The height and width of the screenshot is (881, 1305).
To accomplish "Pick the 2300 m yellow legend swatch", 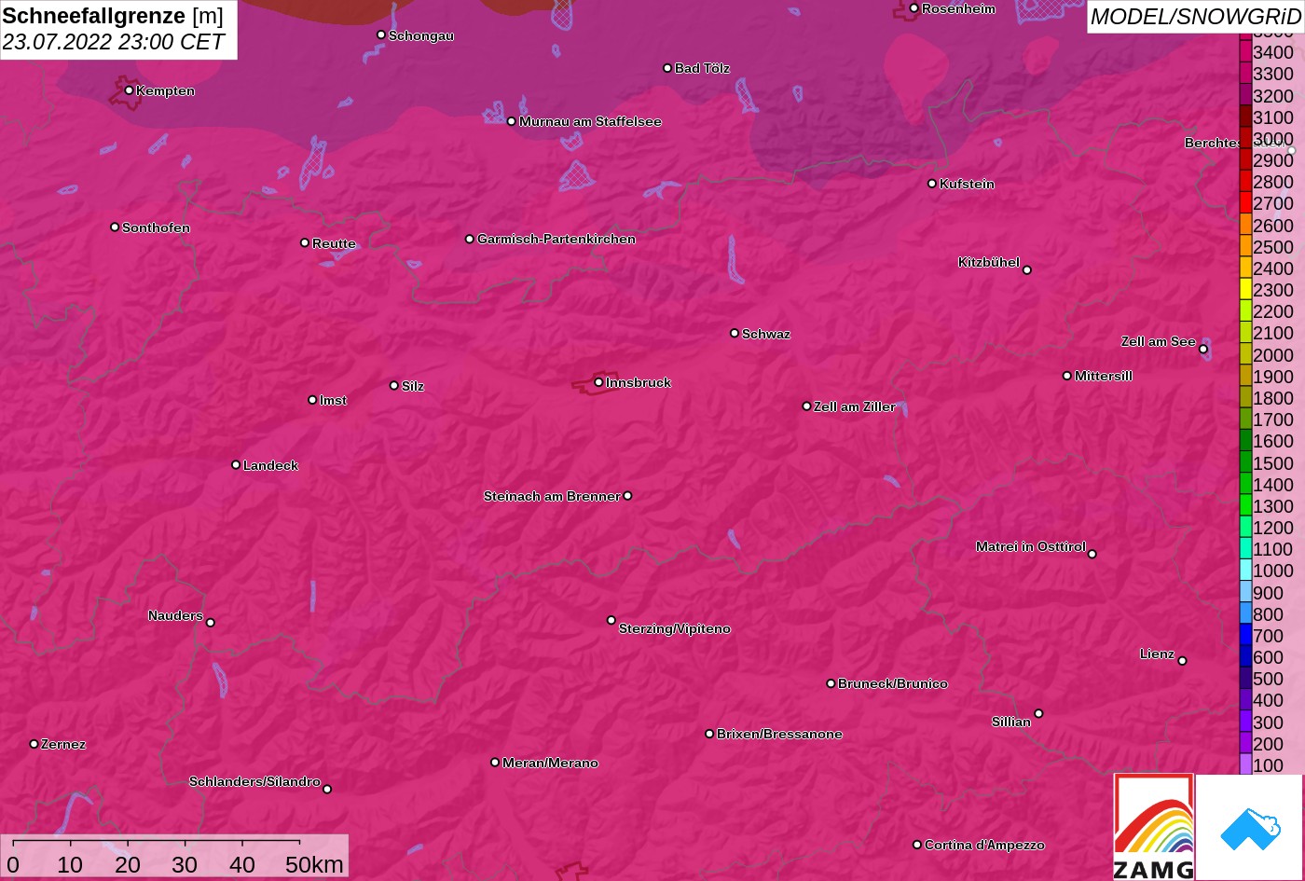I will [x=1245, y=290].
